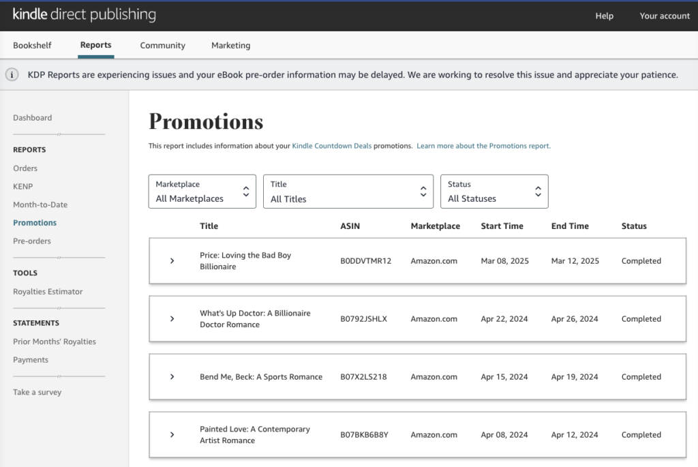The height and width of the screenshot is (467, 698).
Task: Expand the Bend Me, Beck promotion row
Action: tap(172, 377)
